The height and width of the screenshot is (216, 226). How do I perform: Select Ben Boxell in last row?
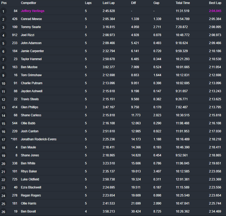coord(28,211)
